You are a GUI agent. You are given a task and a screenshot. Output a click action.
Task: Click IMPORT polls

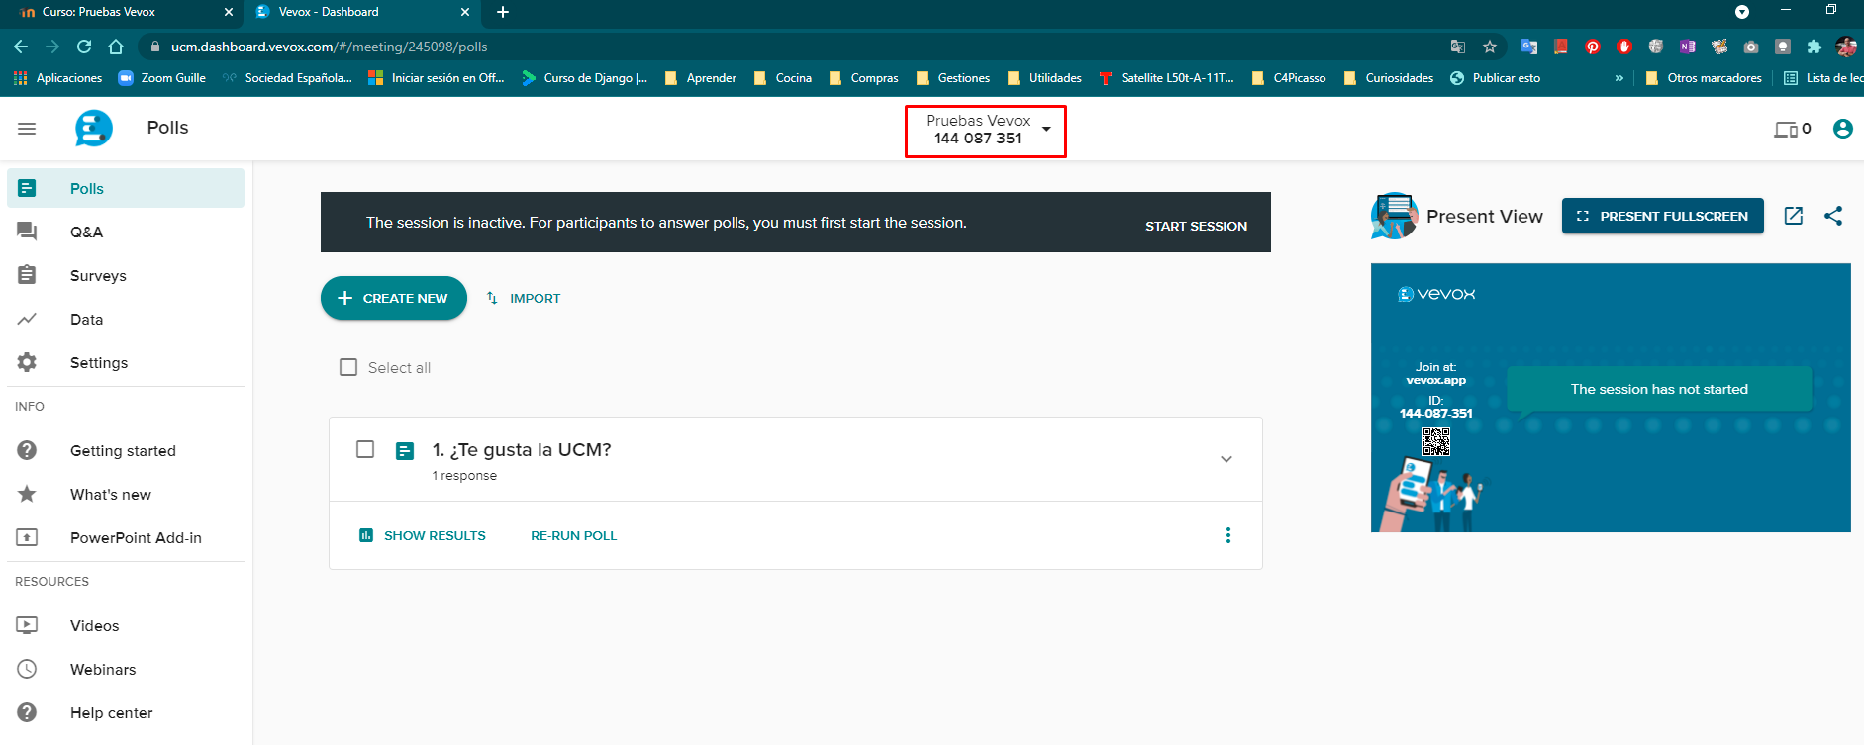pyautogui.click(x=524, y=298)
